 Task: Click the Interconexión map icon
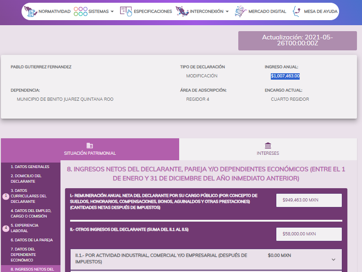click(x=182, y=11)
